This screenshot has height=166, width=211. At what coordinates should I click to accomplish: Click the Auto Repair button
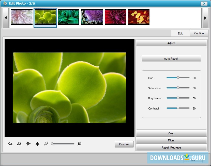171,58
